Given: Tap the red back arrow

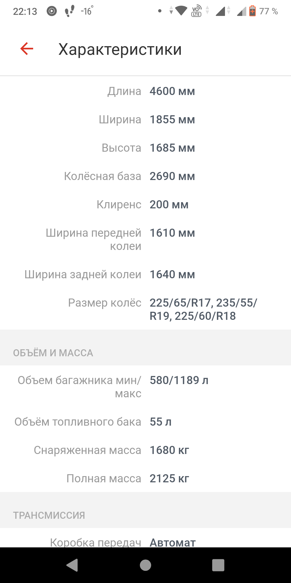Looking at the screenshot, I should 27,49.
